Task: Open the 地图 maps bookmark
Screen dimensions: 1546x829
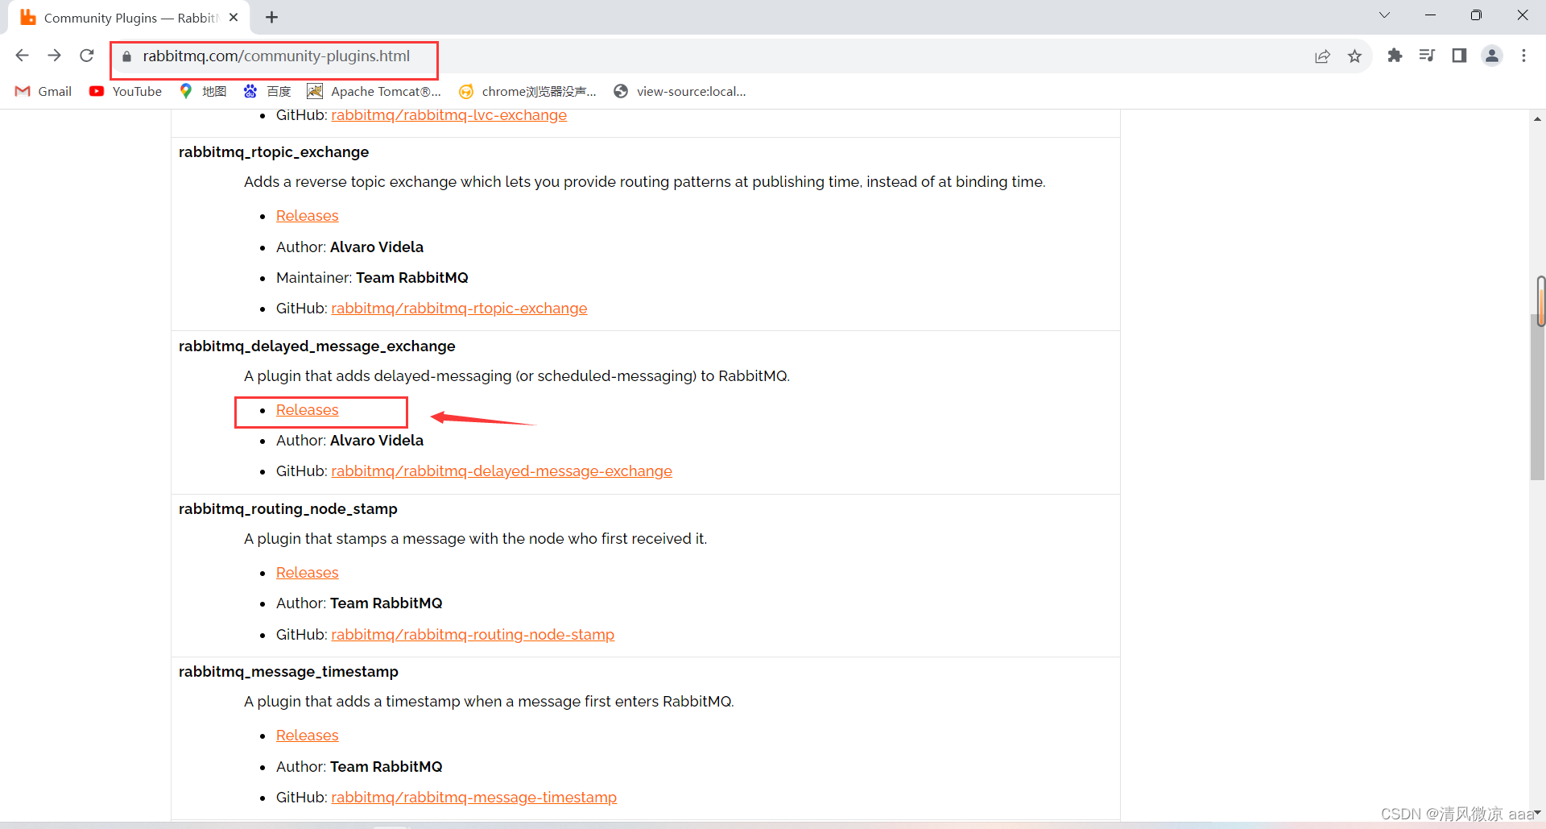Action: point(203,91)
